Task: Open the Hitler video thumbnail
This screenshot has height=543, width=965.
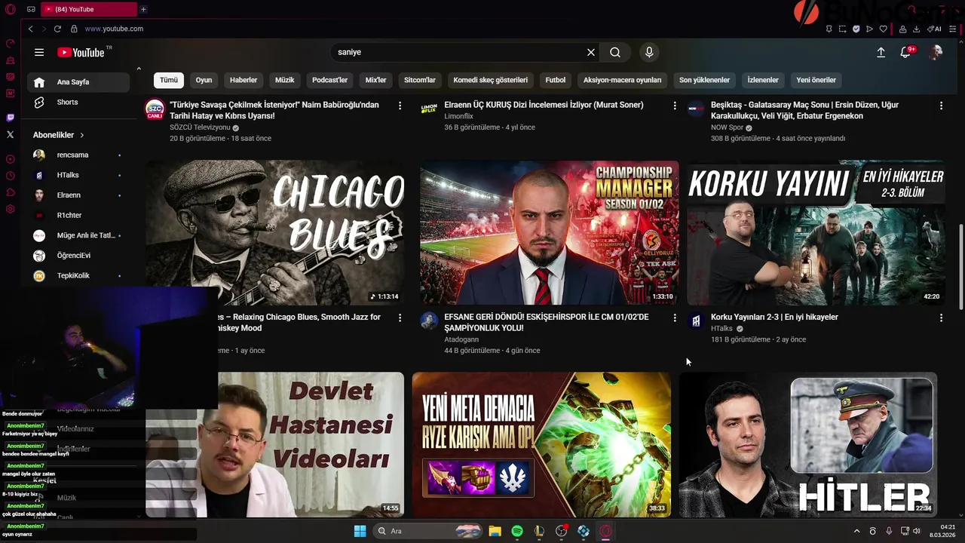Action: [x=808, y=445]
